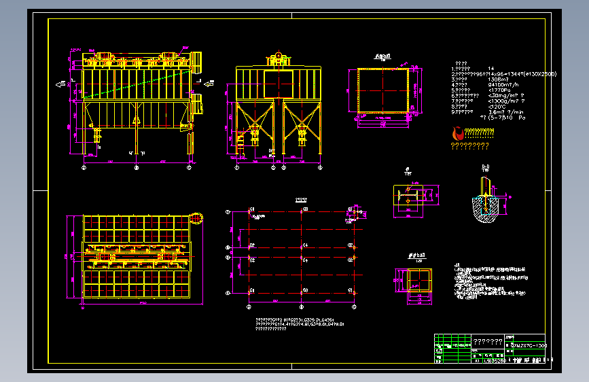Click the airflow value "94100m?/h"
The image size is (589, 382).
[x=503, y=85]
